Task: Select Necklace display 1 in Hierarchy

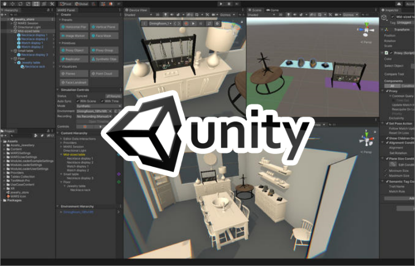Action: pos(35,35)
